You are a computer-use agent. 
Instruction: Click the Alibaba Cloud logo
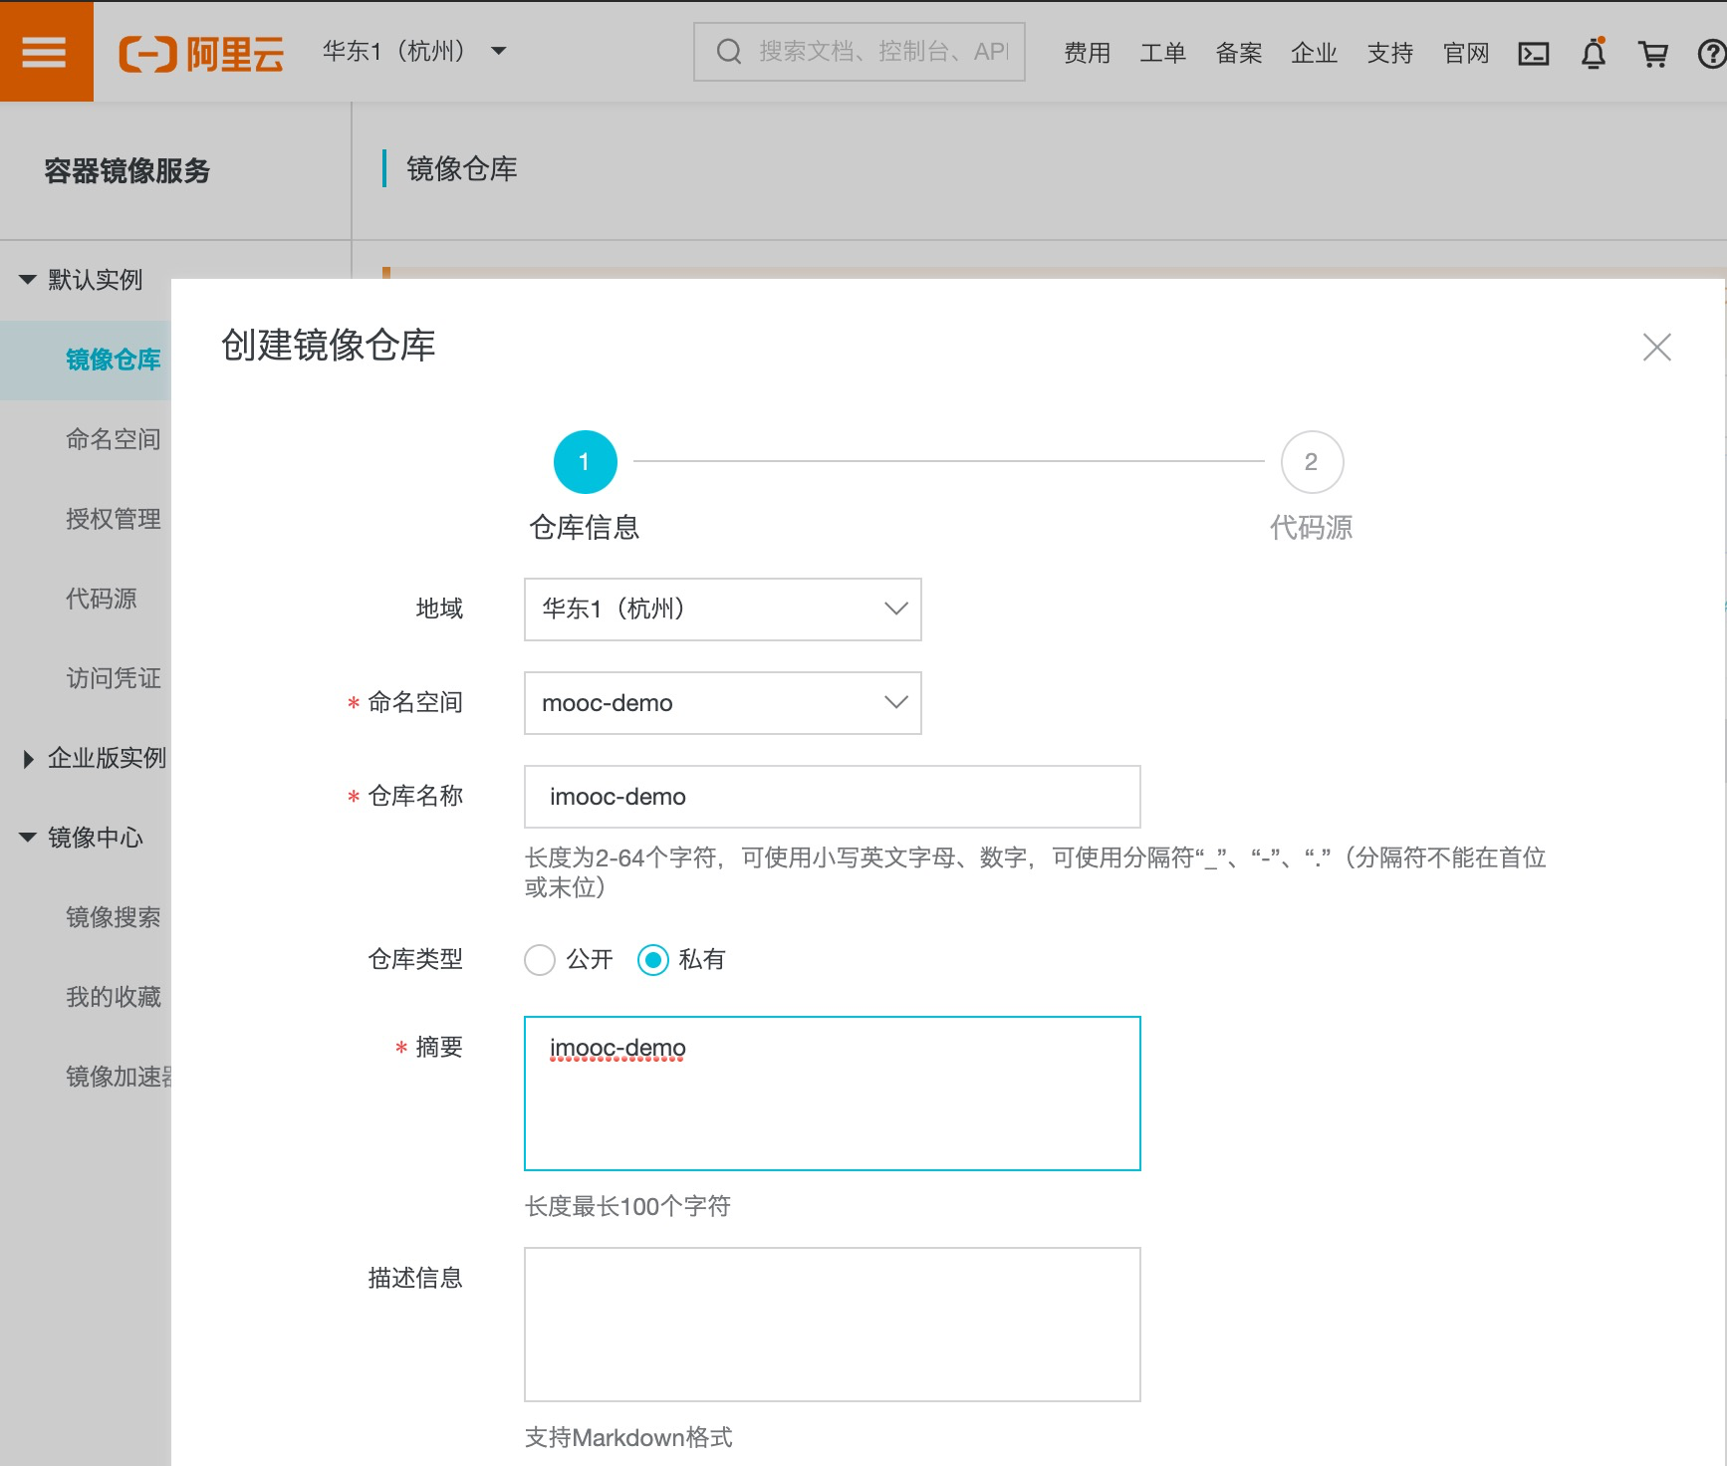click(202, 52)
